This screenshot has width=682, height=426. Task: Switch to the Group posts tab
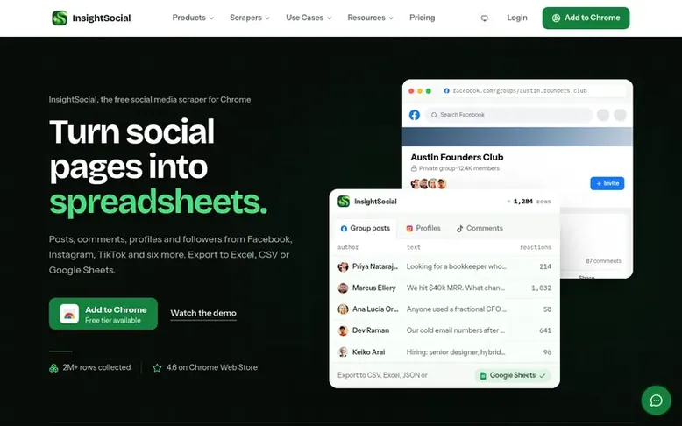(366, 229)
